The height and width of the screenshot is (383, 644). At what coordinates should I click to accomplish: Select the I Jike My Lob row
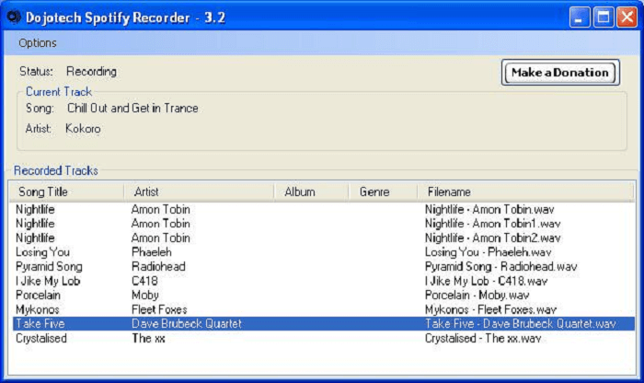click(x=323, y=281)
